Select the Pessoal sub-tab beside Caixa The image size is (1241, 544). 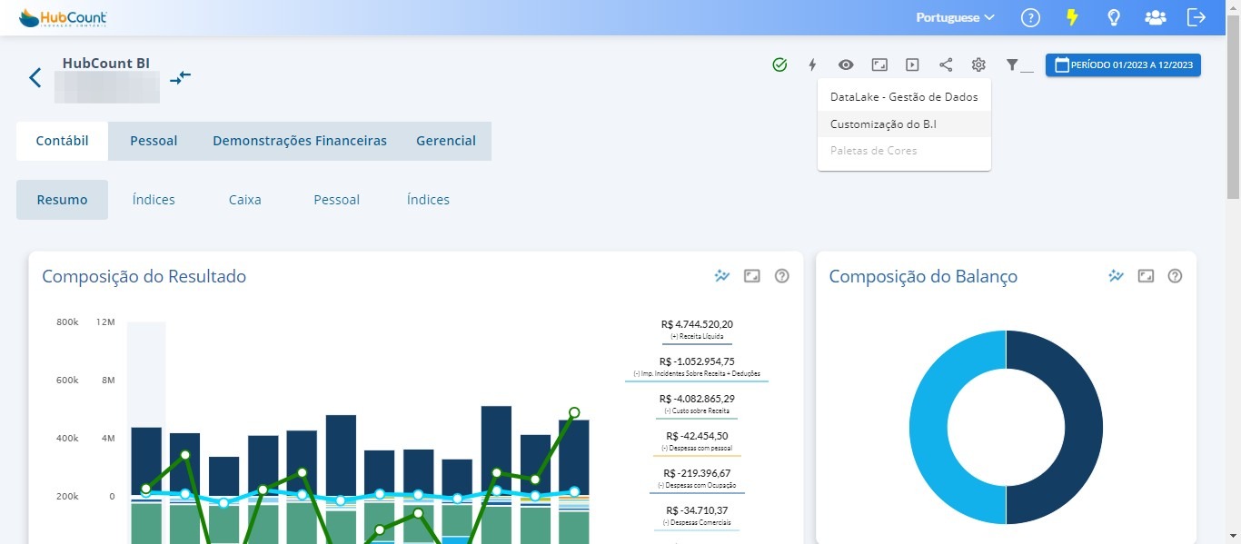(x=337, y=200)
